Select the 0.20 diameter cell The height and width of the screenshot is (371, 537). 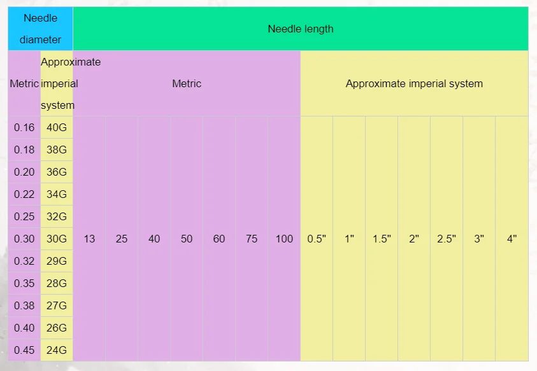click(x=24, y=172)
